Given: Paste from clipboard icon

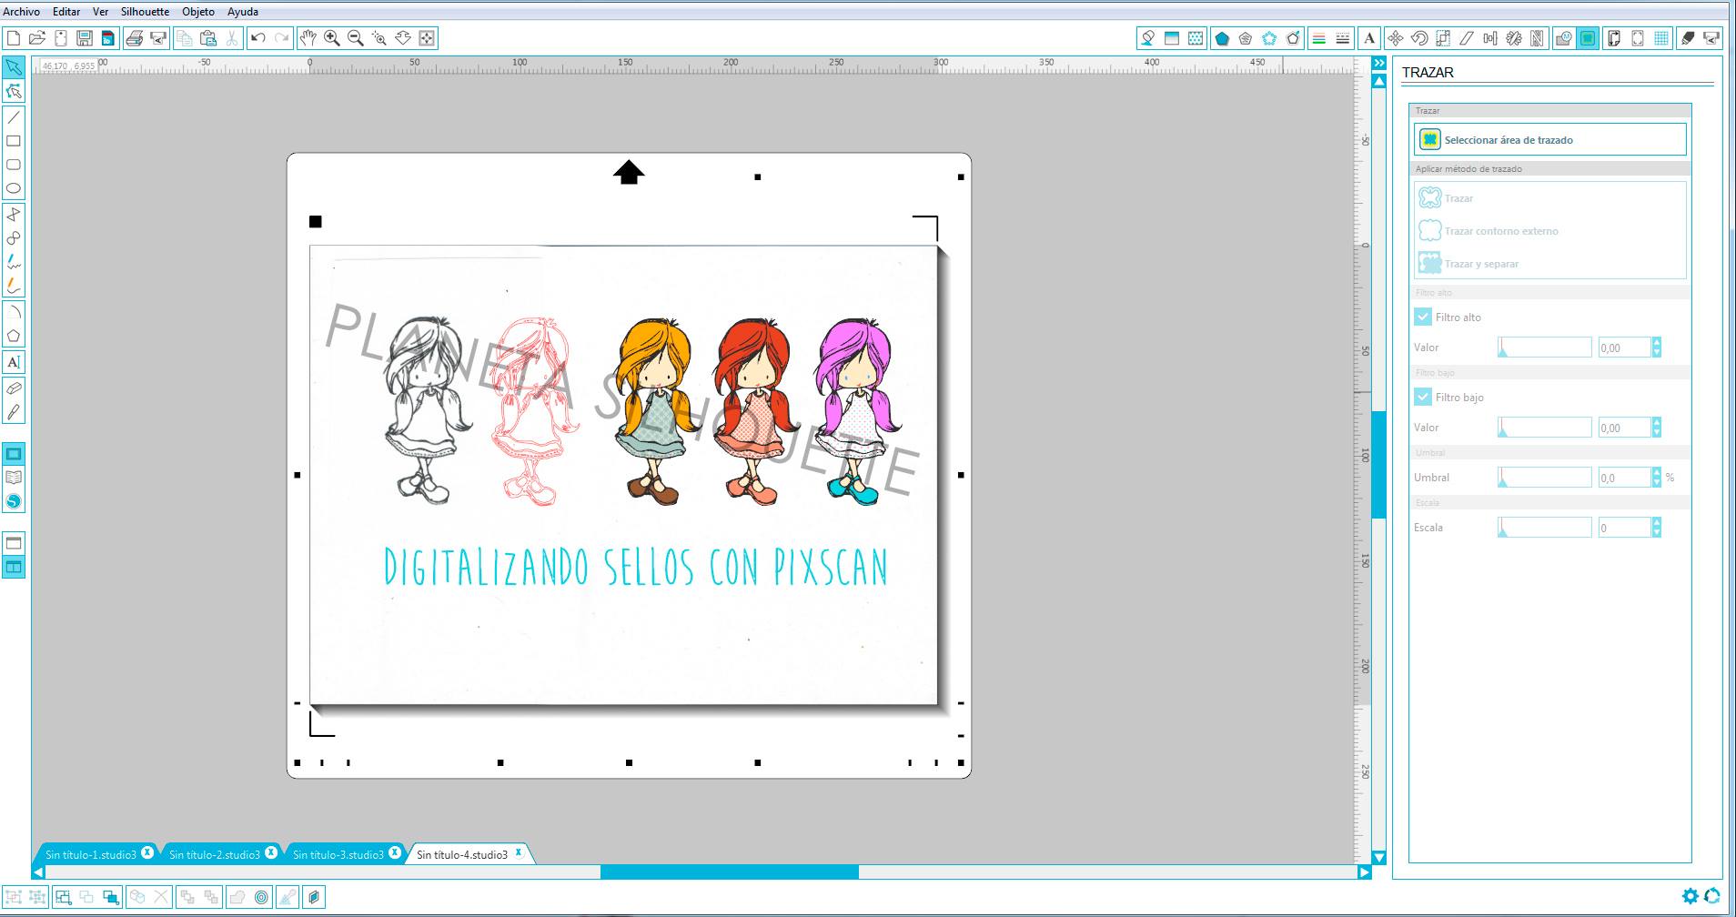Looking at the screenshot, I should (208, 38).
